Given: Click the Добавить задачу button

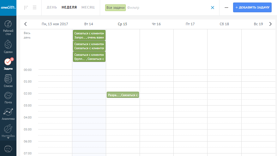Looking at the screenshot, I should [x=252, y=8].
